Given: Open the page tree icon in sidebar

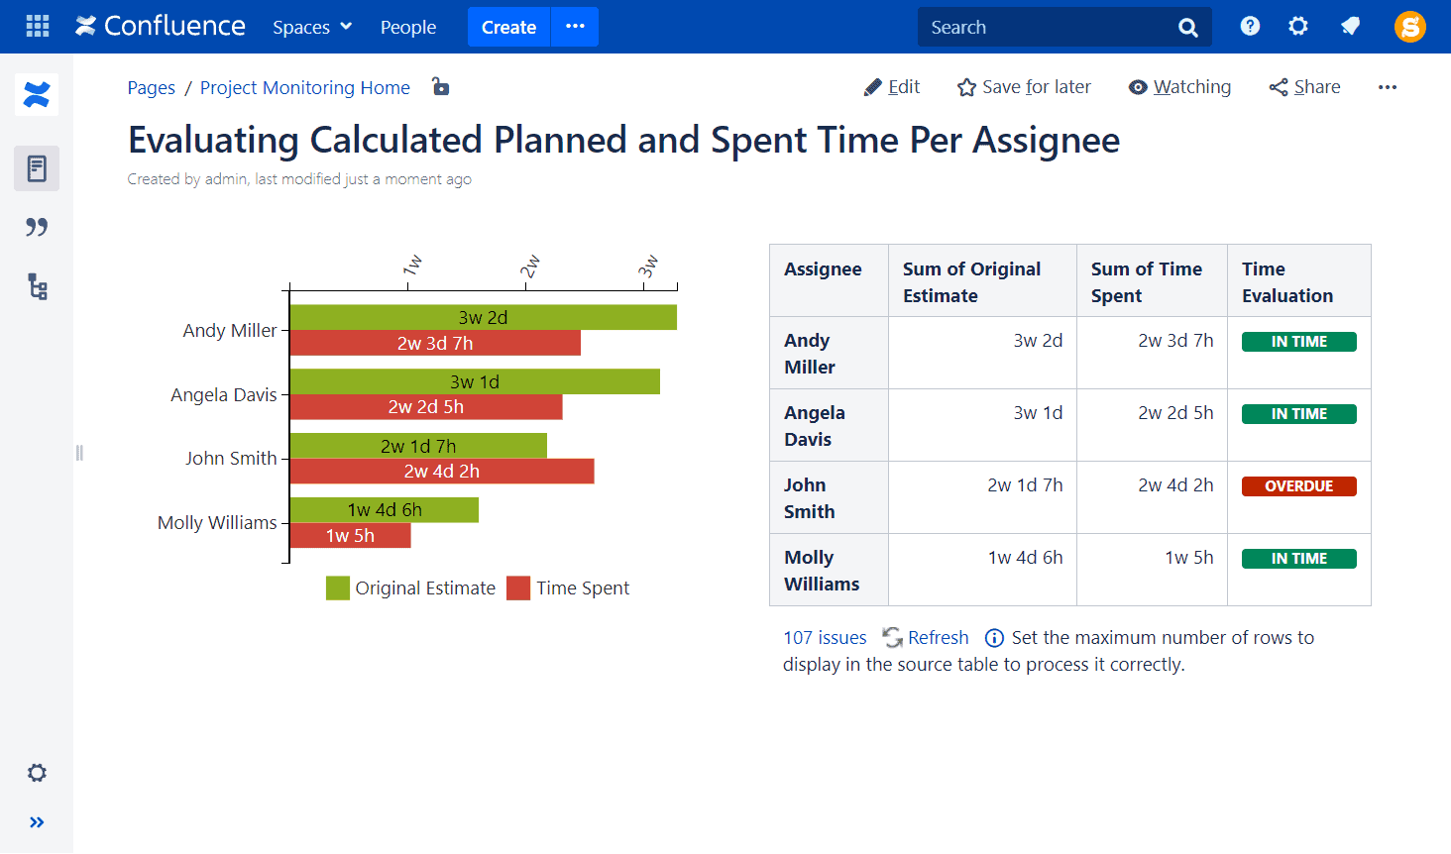Looking at the screenshot, I should 37,287.
